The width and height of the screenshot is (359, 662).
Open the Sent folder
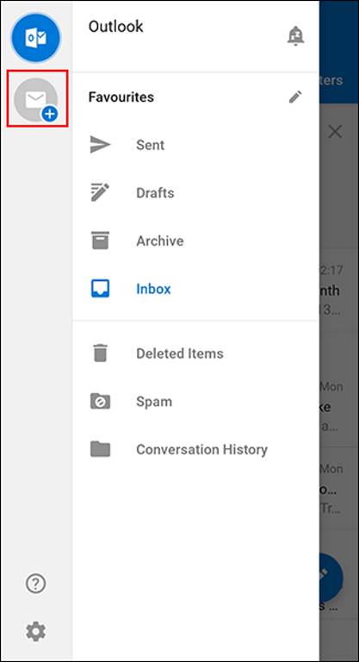[195, 145]
